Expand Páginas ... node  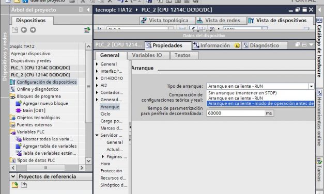[103, 157]
